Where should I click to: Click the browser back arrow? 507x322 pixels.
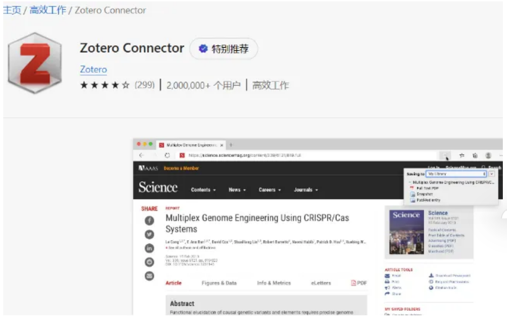141,155
